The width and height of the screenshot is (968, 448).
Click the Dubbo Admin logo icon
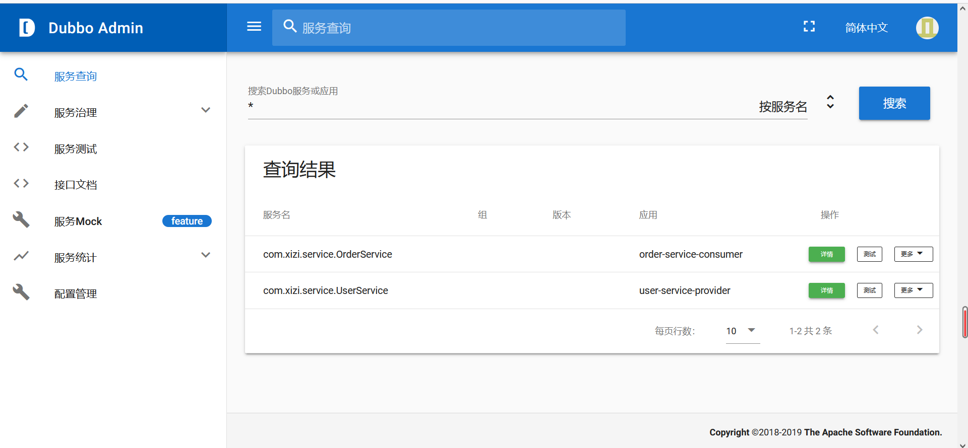[27, 28]
